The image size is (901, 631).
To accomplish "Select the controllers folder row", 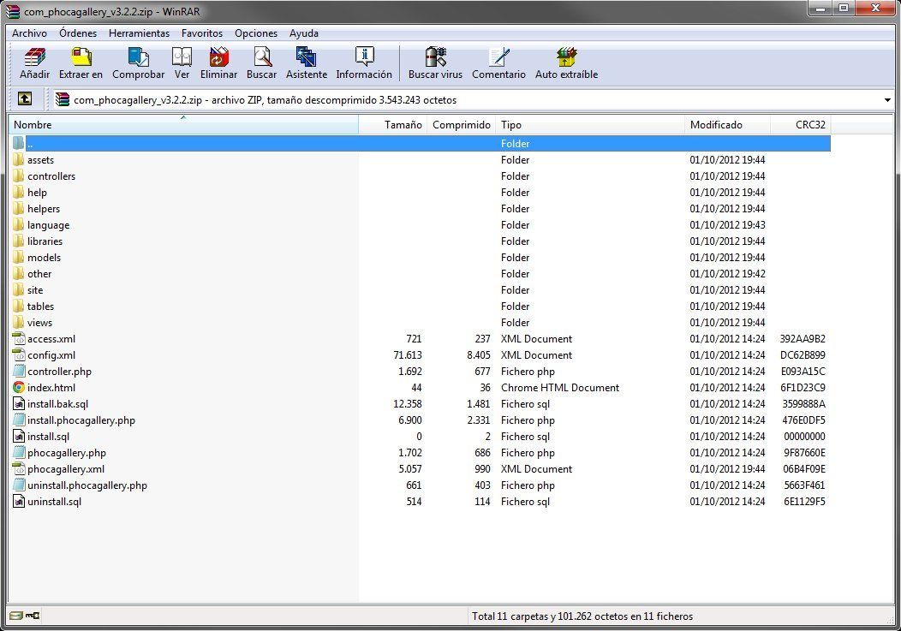I will click(421, 176).
